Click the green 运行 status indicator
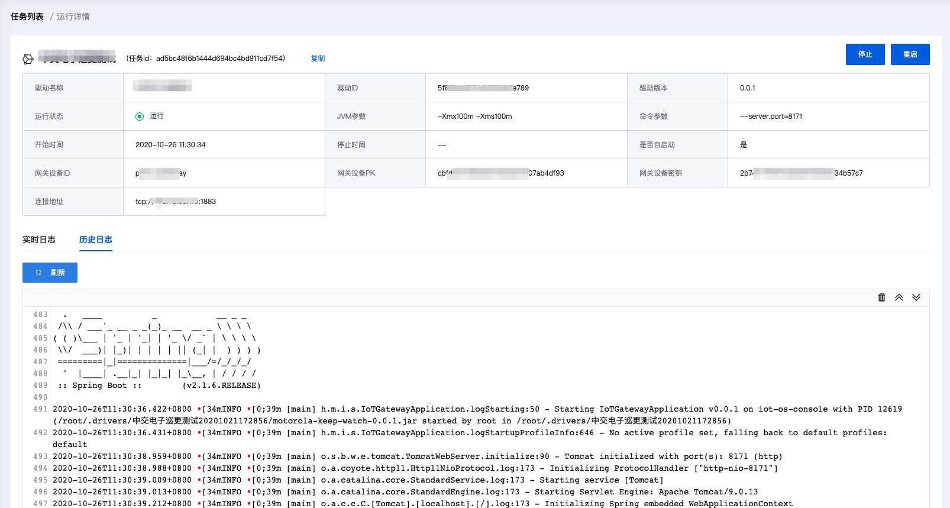The width and height of the screenshot is (950, 508). (140, 117)
